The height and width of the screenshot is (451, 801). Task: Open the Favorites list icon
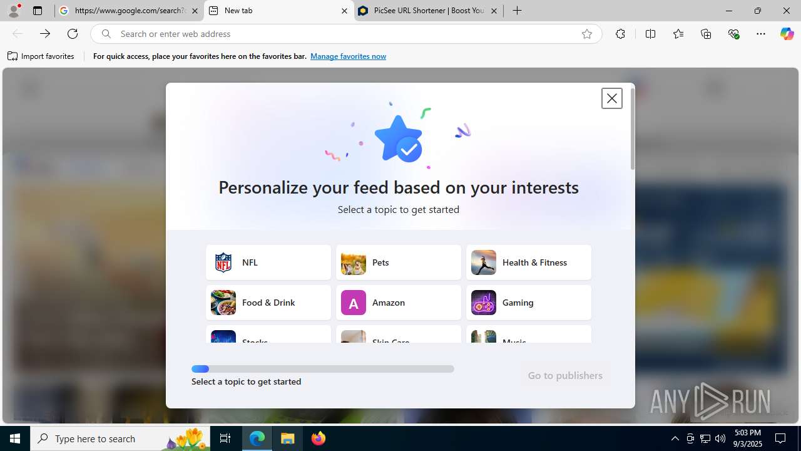tap(678, 34)
